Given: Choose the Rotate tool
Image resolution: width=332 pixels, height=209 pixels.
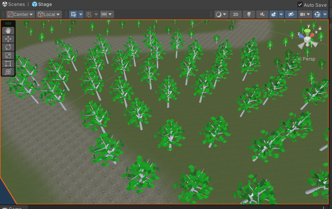Looking at the screenshot, I should tap(8, 47).
